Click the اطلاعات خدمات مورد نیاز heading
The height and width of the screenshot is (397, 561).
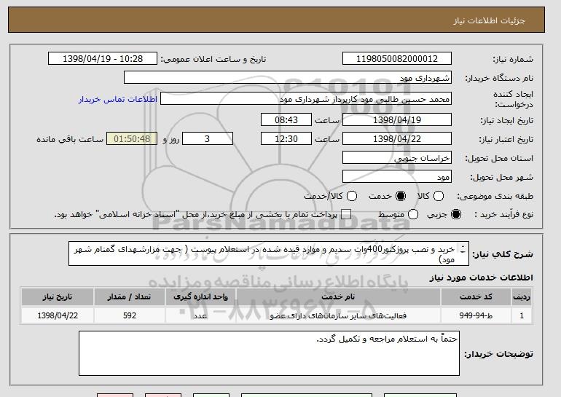481,278
